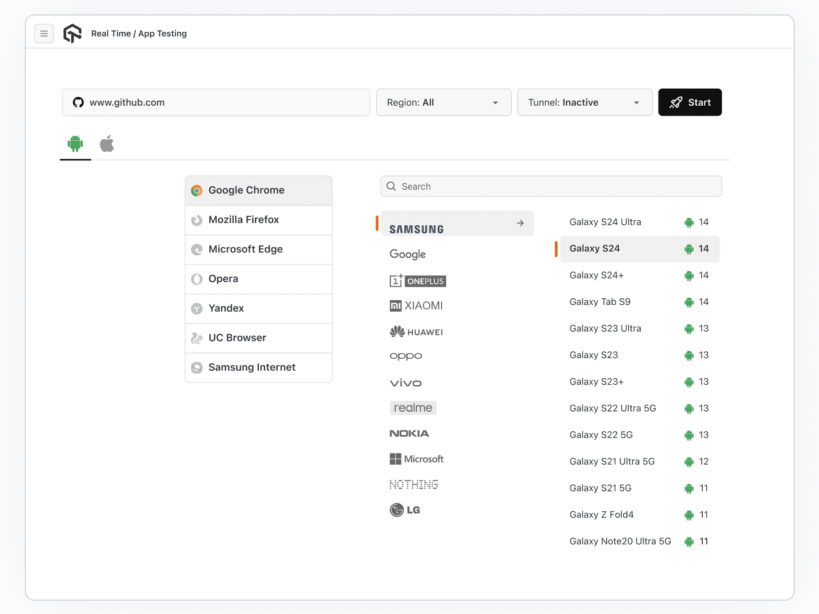
Task: Choose Mozilla Firefox from browser list
Action: pos(258,220)
